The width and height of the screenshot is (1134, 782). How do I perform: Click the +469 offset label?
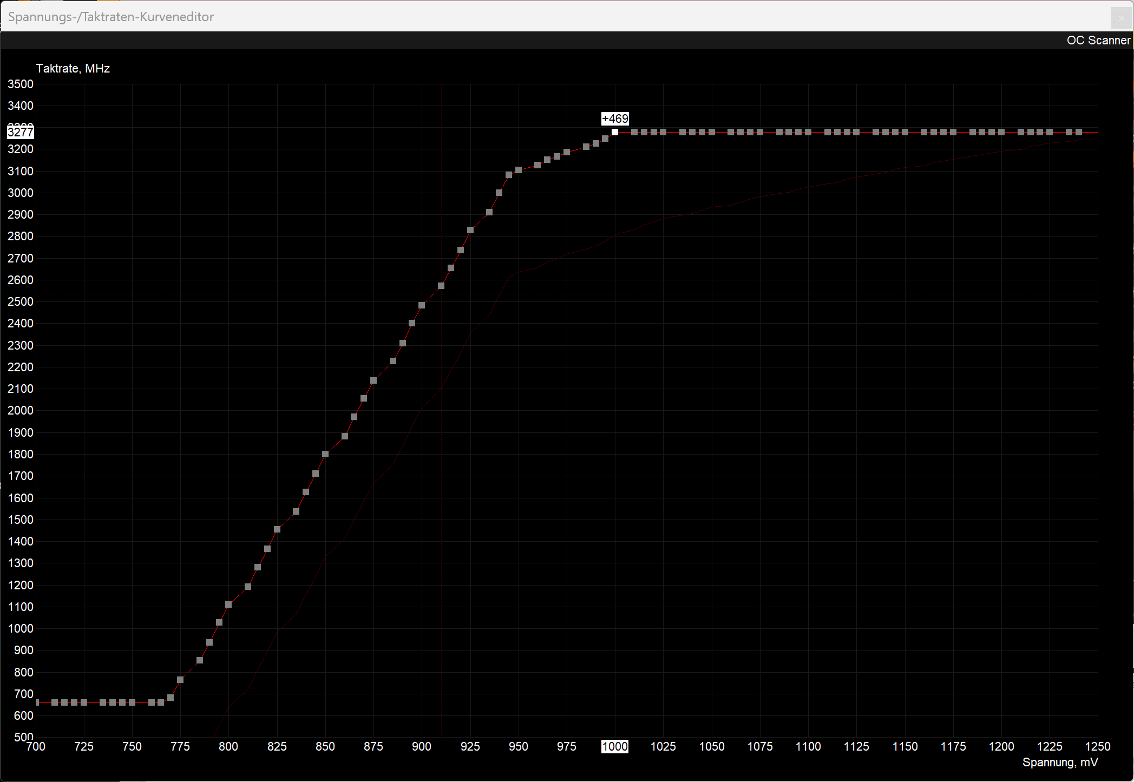click(x=615, y=119)
